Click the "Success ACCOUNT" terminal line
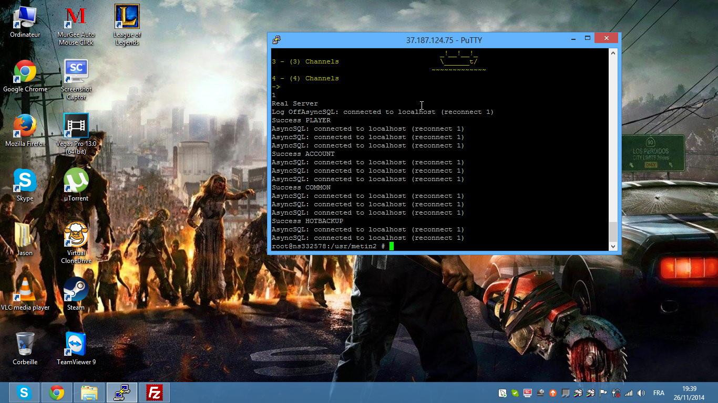 [x=303, y=154]
